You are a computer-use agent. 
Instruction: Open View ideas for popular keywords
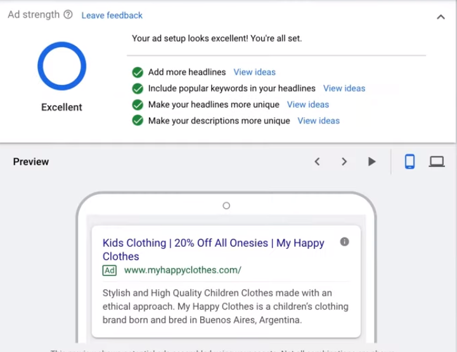tap(344, 88)
